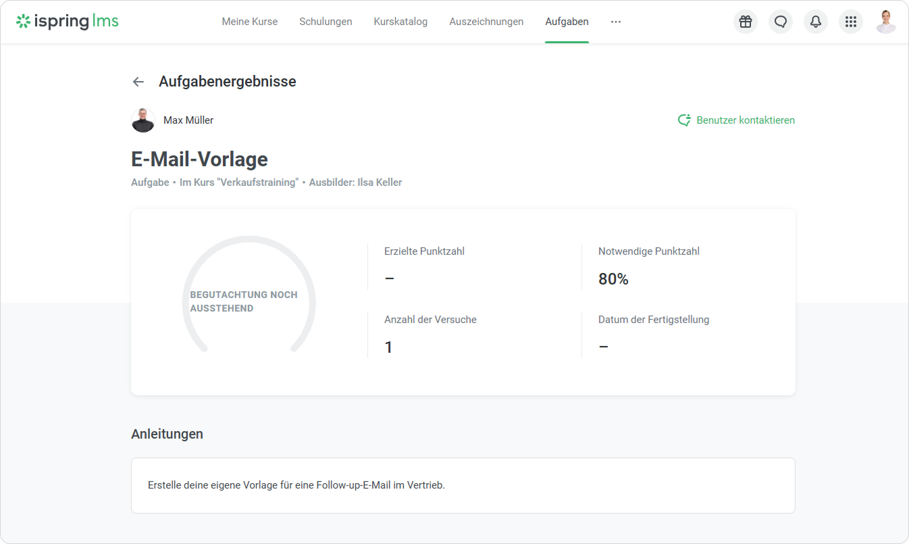909x544 pixels.
Task: Open the chat messages icon
Action: [x=781, y=22]
